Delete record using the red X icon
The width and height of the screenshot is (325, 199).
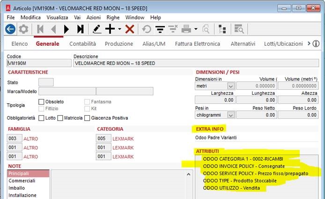(x=130, y=29)
